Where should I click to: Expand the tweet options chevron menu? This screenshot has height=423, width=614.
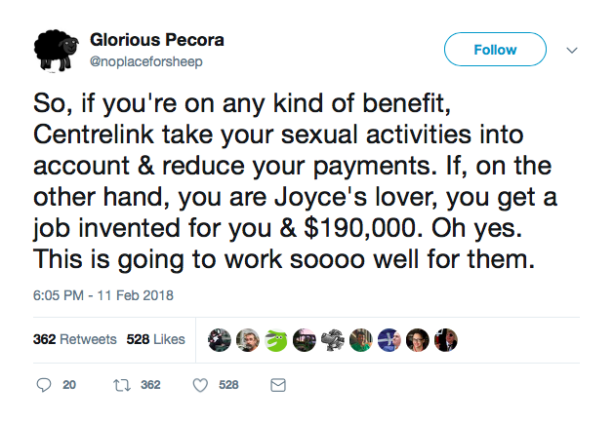coord(573,49)
